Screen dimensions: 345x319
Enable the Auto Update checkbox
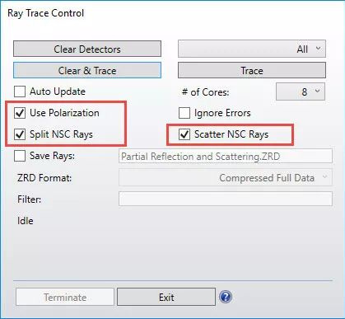tap(20, 91)
